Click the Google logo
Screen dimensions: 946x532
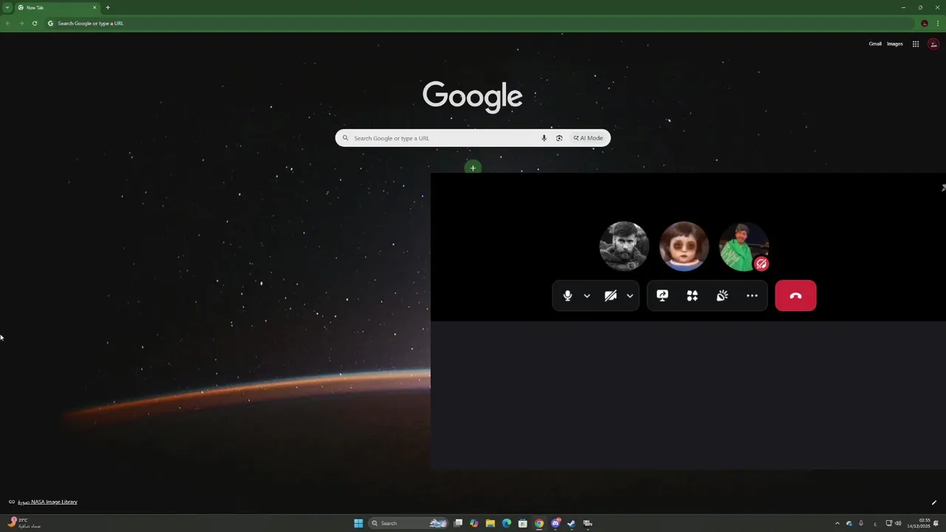coord(473,97)
